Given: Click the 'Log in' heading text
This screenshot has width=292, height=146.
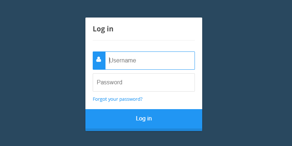Looking at the screenshot, I should (103, 29).
